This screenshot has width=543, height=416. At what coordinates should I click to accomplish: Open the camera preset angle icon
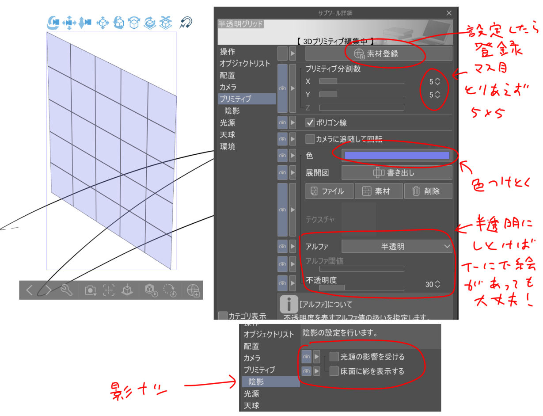91,290
